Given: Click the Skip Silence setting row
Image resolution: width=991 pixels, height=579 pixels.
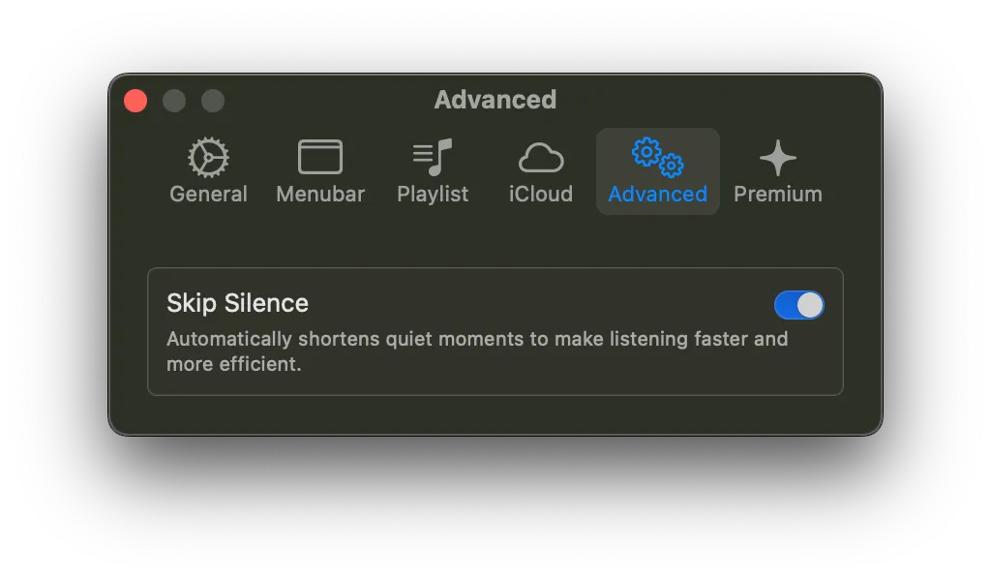Looking at the screenshot, I should pyautogui.click(x=495, y=331).
